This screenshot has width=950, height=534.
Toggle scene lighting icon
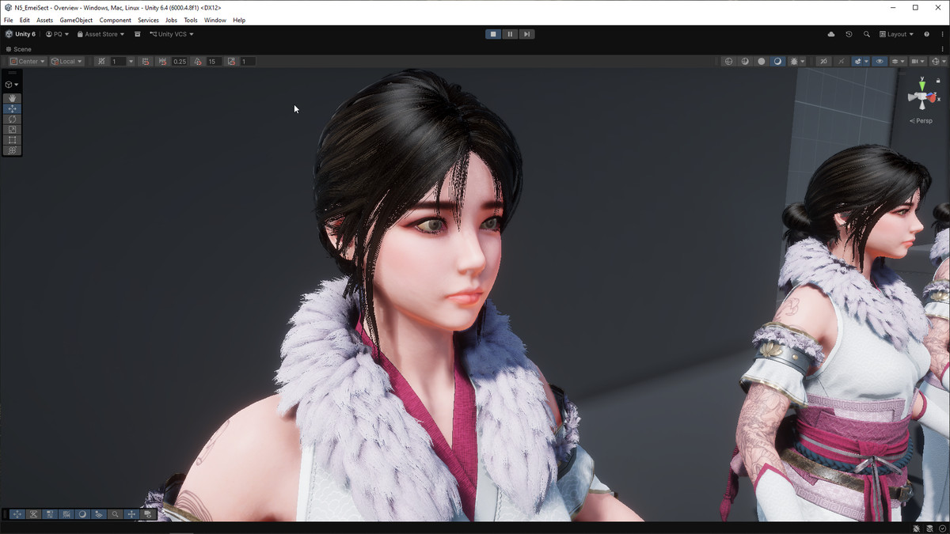pyautogui.click(x=842, y=62)
